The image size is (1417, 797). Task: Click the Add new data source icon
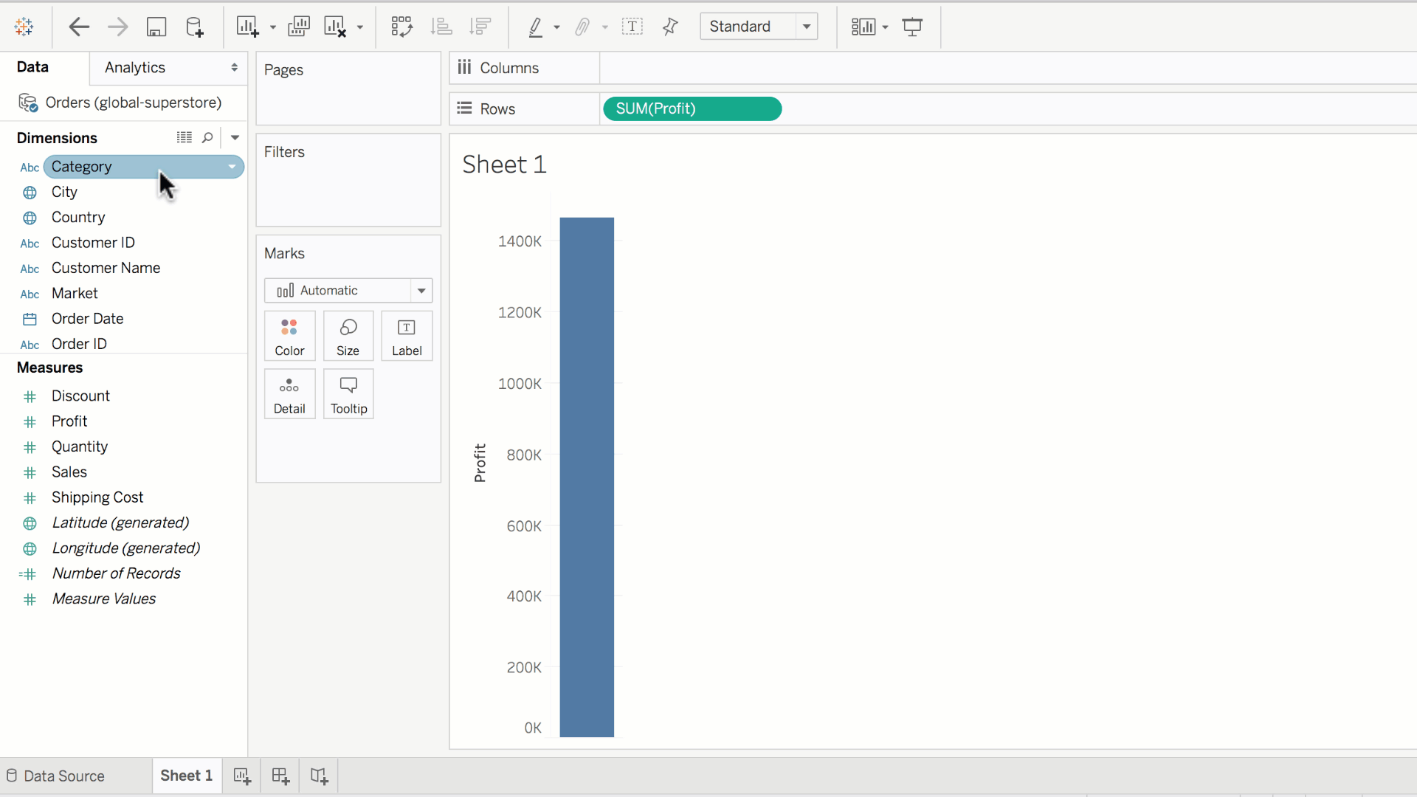pos(195,27)
